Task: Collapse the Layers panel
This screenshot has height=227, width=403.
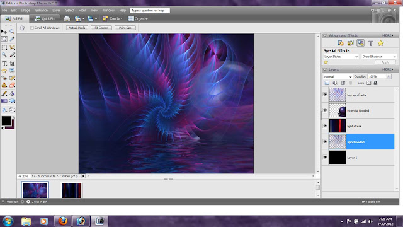Action: [325, 69]
